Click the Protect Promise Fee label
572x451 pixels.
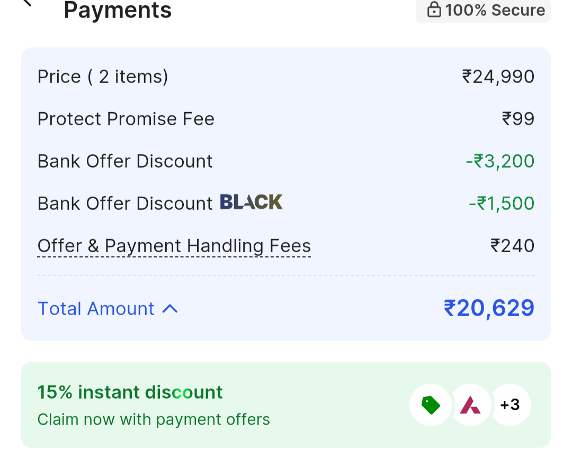pyautogui.click(x=126, y=119)
